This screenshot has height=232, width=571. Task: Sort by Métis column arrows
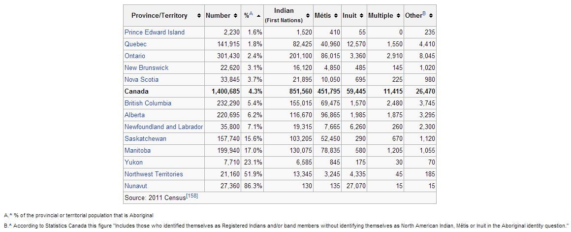point(336,16)
